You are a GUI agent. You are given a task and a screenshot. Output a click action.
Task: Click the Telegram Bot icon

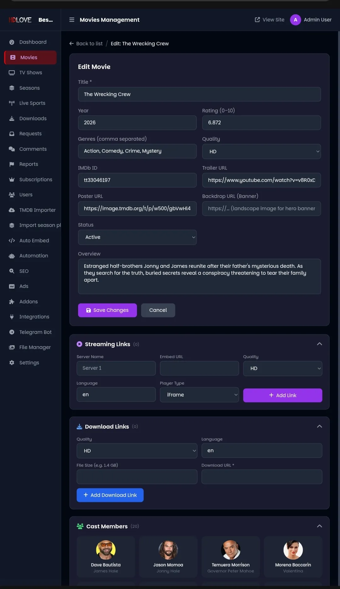pos(12,332)
